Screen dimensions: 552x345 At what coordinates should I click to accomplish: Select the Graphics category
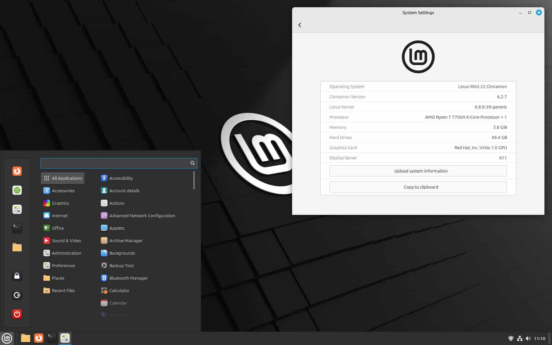pyautogui.click(x=60, y=203)
